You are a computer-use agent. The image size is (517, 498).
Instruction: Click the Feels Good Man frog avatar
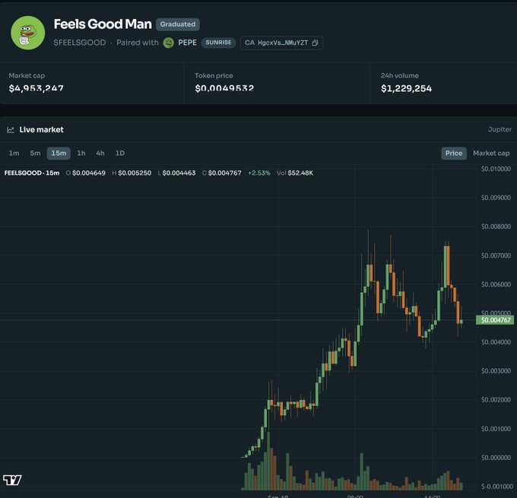(27, 33)
